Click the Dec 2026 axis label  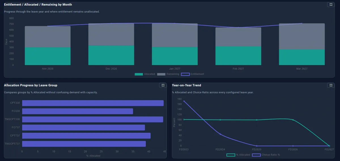pyautogui.click(x=111, y=69)
